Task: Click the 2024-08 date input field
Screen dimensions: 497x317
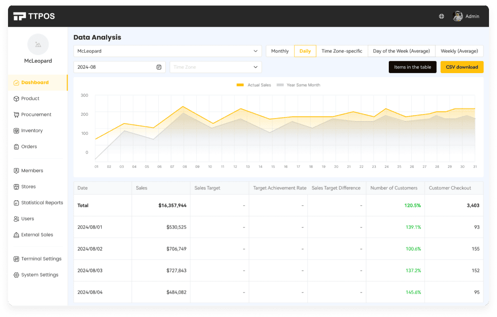Action: [x=120, y=67]
